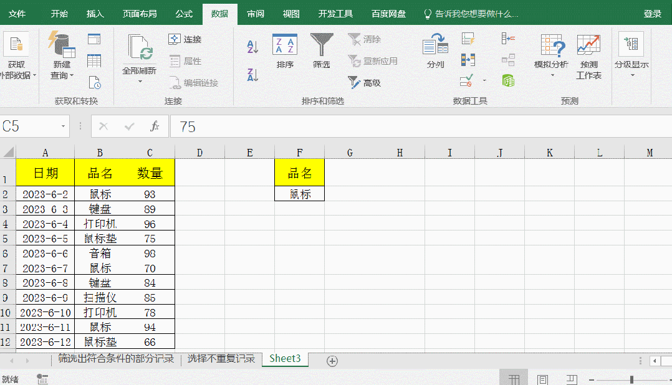This screenshot has width=672, height=385.
Task: Open the Sort (排序) dialog
Action: (x=284, y=51)
